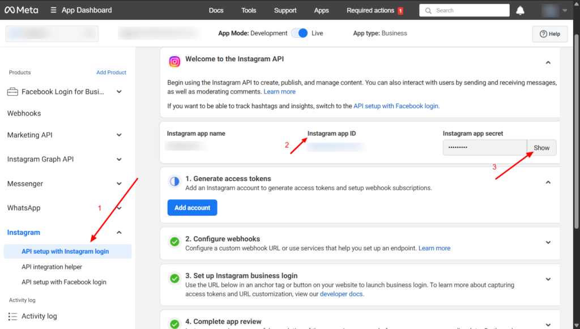Select API setup with Facebook login sidebar item
This screenshot has height=329, width=580.
tap(64, 282)
